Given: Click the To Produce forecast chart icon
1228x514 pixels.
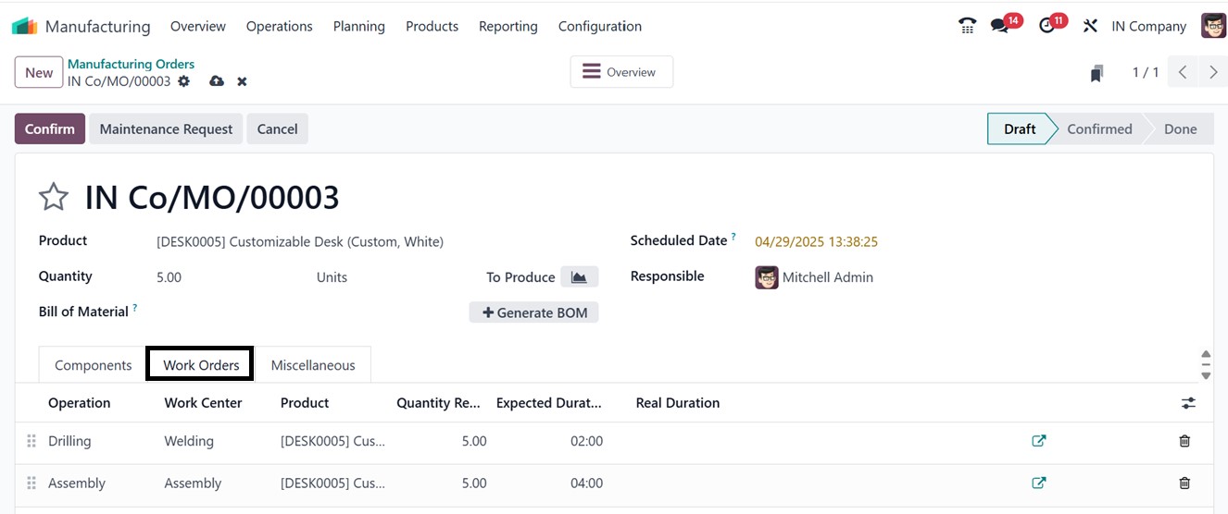Looking at the screenshot, I should [x=579, y=276].
